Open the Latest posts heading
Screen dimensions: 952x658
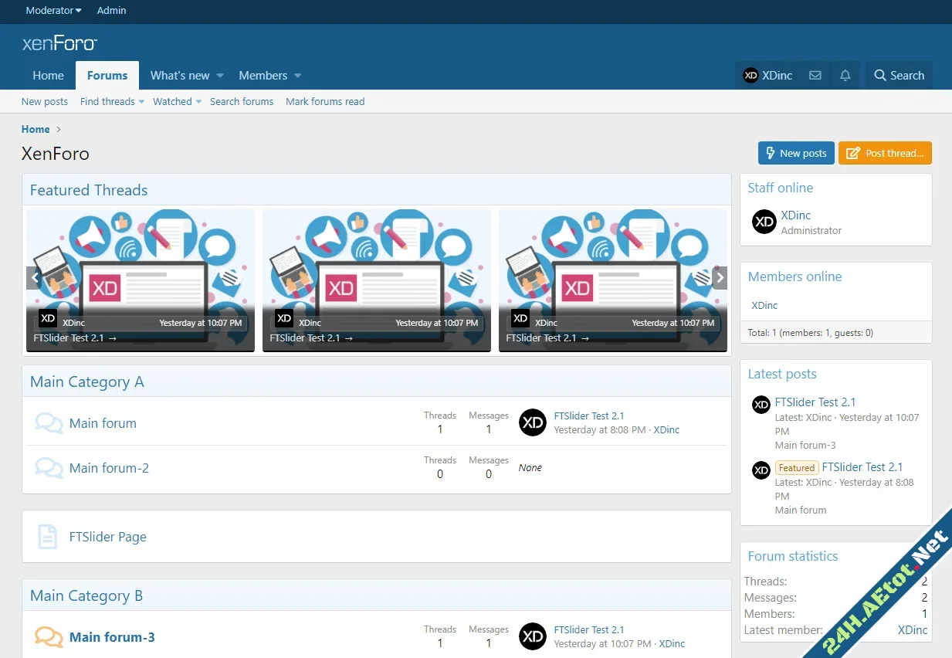[782, 374]
